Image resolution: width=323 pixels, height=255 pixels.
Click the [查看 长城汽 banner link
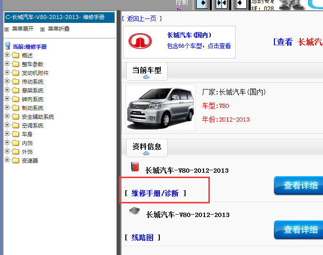click(x=298, y=42)
